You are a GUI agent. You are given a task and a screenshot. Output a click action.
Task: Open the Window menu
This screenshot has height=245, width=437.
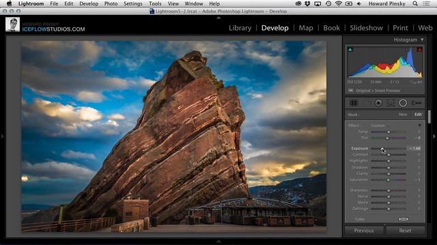[x=194, y=3]
